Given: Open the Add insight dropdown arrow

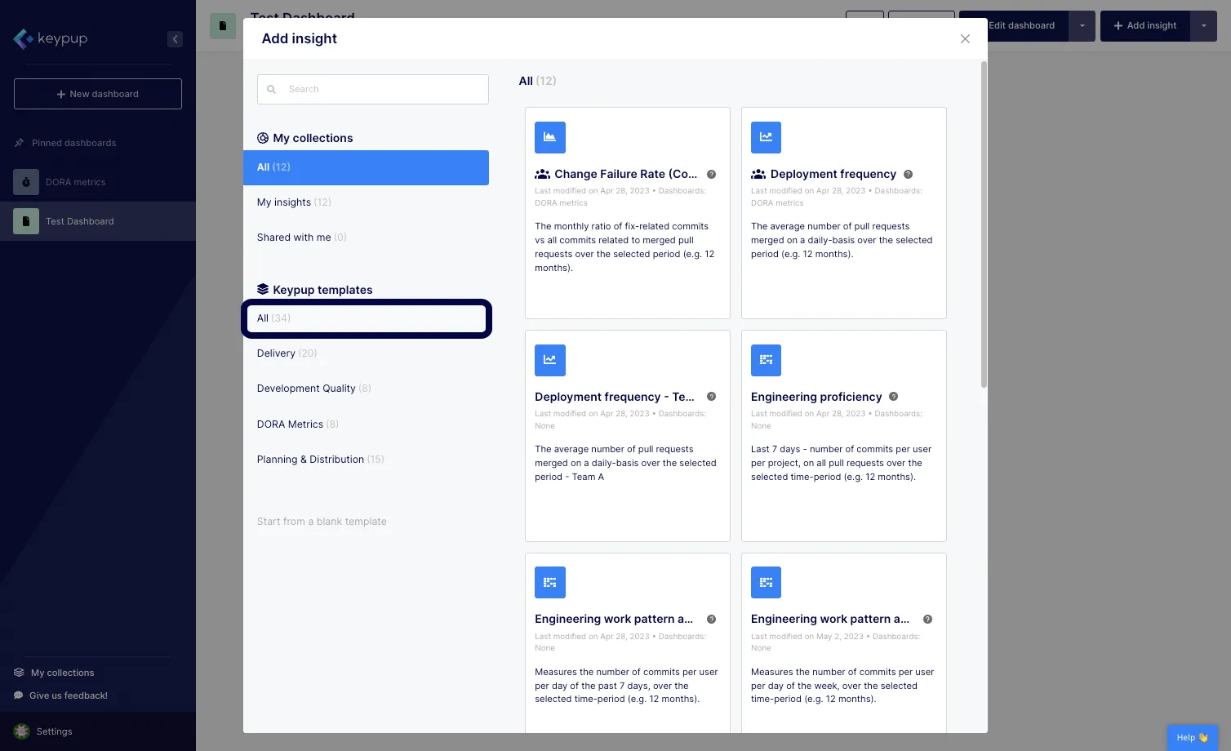Looking at the screenshot, I should click(1204, 25).
